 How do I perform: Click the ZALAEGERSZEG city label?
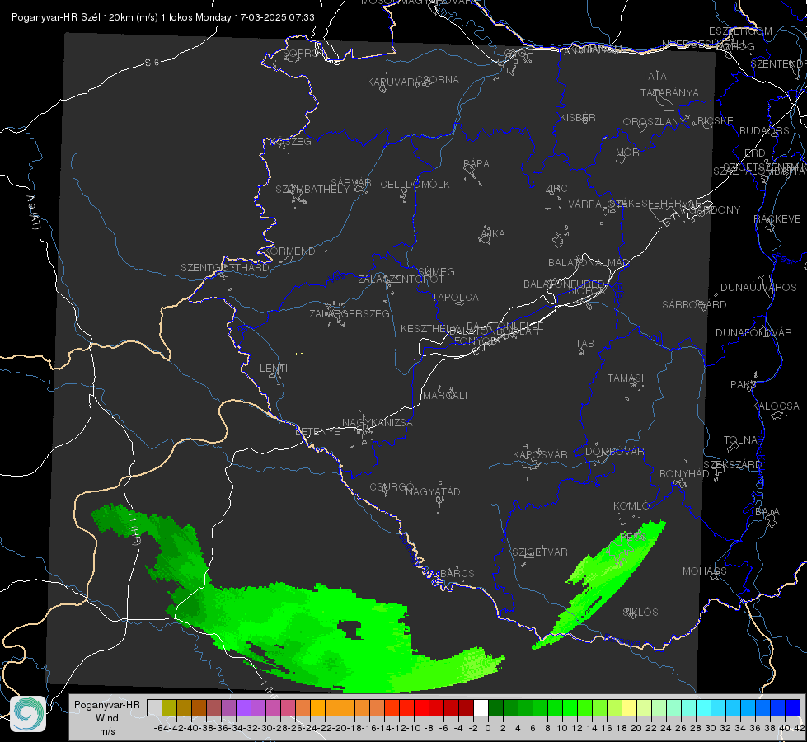pyautogui.click(x=350, y=313)
